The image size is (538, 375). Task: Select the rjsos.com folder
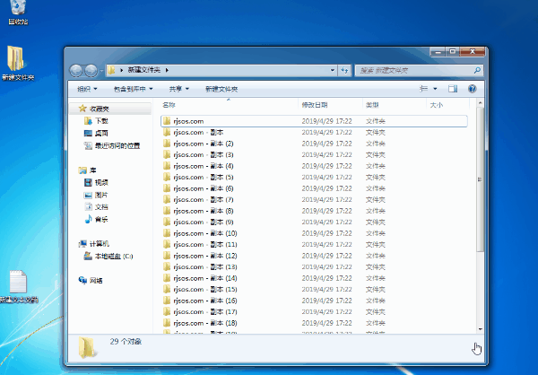pos(314,121)
